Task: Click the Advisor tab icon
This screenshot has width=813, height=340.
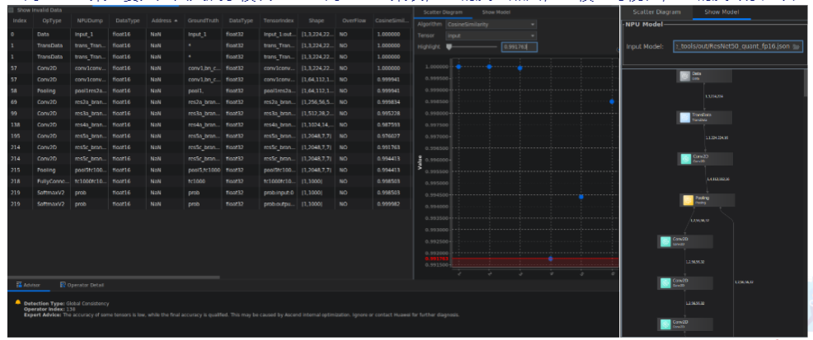Action: click(19, 285)
